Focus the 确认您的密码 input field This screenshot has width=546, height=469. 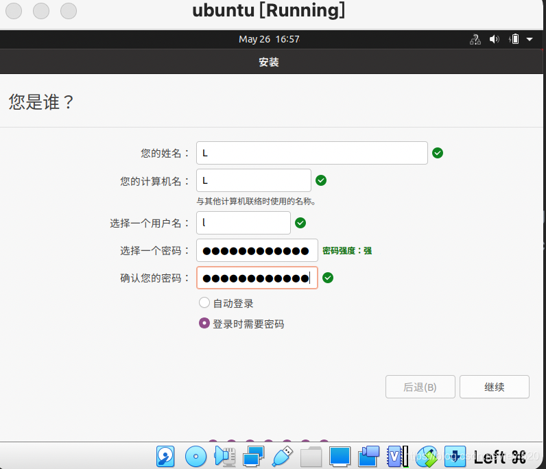pyautogui.click(x=257, y=278)
